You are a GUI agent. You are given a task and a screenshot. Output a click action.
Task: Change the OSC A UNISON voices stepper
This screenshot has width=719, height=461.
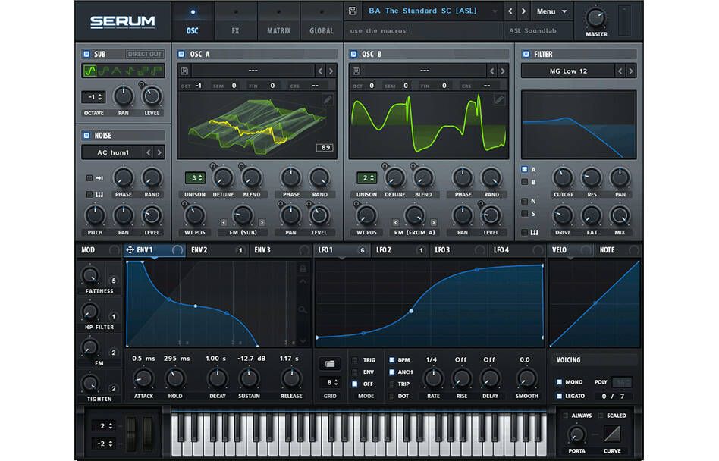pos(195,177)
